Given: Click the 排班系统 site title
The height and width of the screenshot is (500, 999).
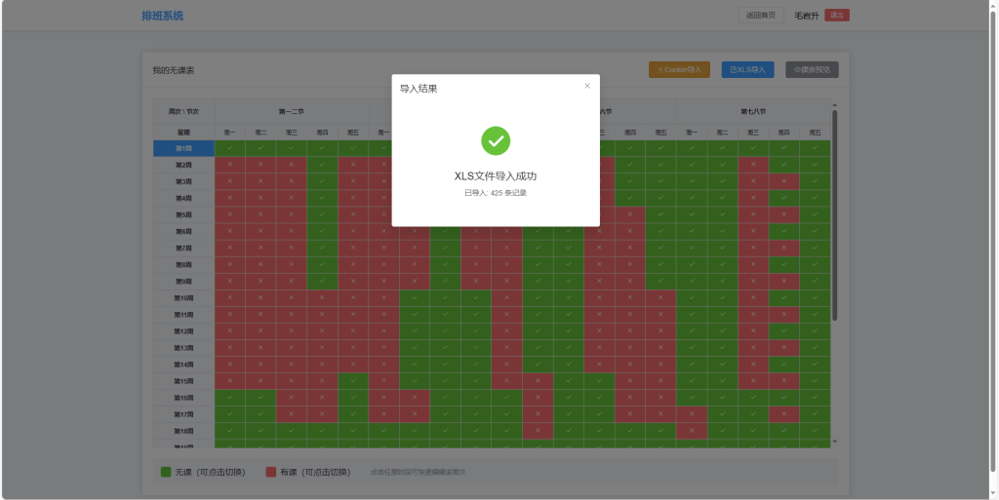Looking at the screenshot, I should tap(162, 16).
